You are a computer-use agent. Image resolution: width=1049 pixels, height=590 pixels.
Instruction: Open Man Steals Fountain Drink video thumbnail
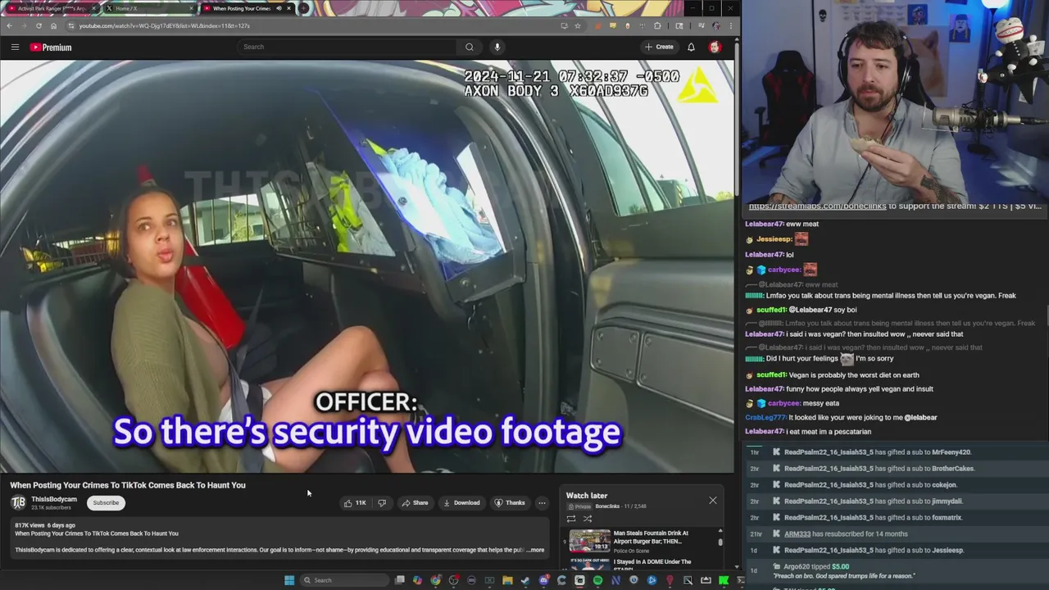coord(590,542)
